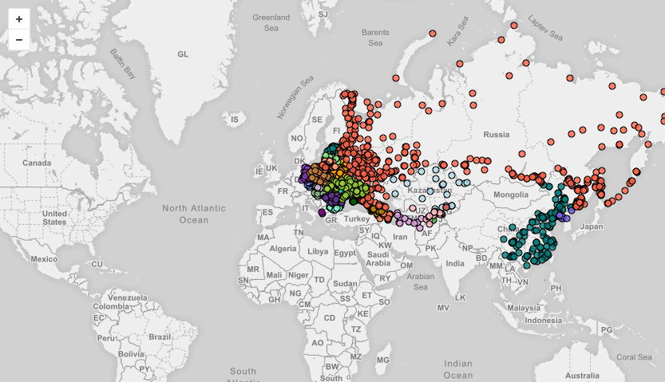Select the lime-green marker cluster over Ukraine
665x382 pixels.
(x=350, y=187)
